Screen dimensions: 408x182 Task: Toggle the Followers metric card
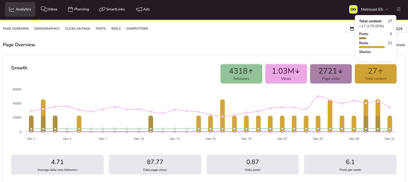click(x=241, y=74)
